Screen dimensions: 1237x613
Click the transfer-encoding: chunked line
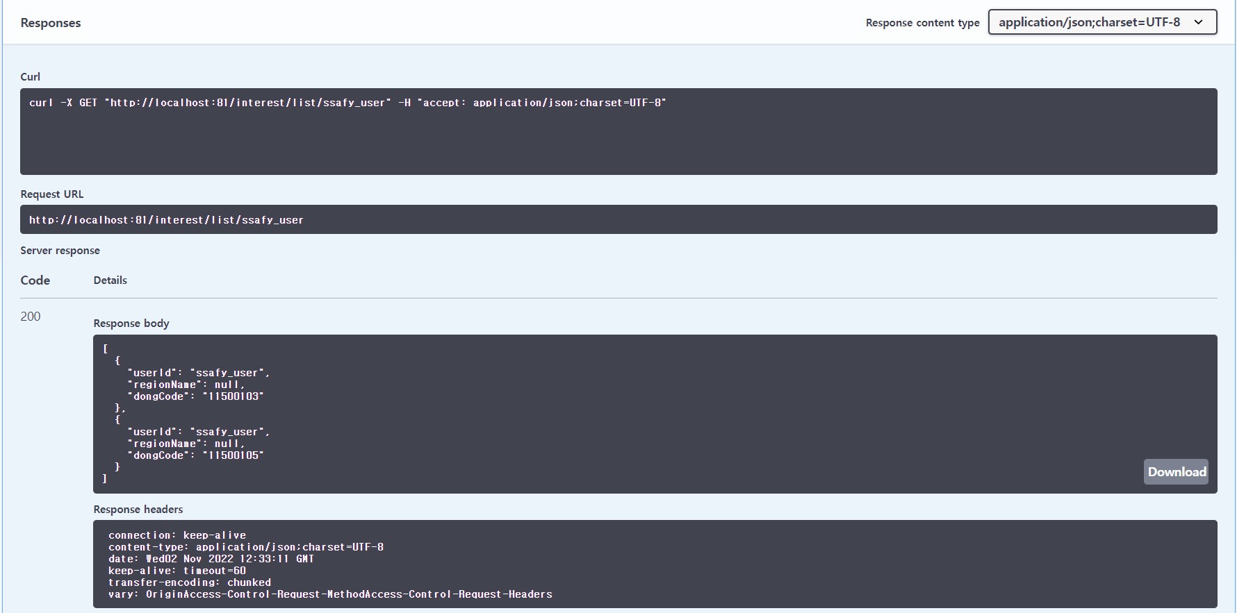(x=190, y=582)
